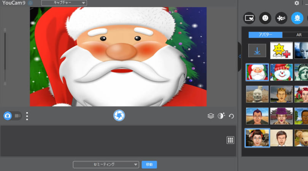Click the zoom out control
The width and height of the screenshot is (308, 171).
(x=5, y=84)
